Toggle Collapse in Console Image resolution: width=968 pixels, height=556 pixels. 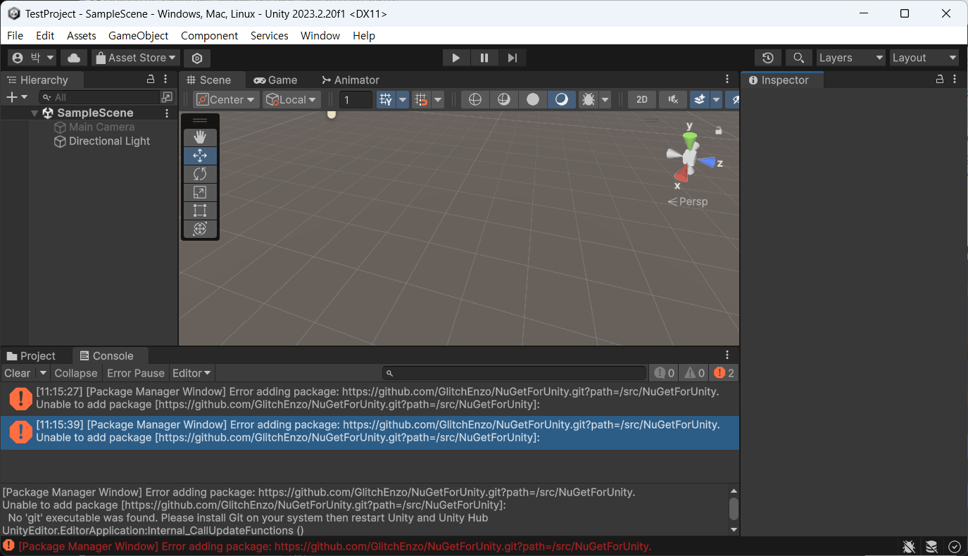(76, 373)
